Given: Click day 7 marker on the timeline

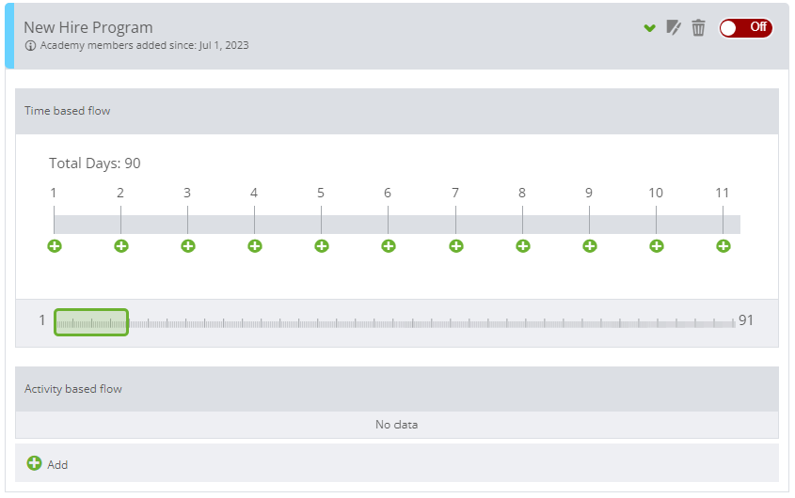Looking at the screenshot, I should pos(455,193).
